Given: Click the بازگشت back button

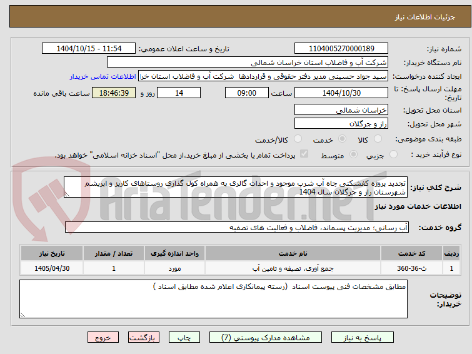Looking at the screenshot, I should point(144,338).
